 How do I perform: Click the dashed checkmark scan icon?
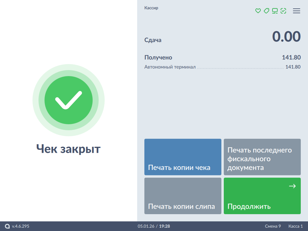(x=283, y=11)
